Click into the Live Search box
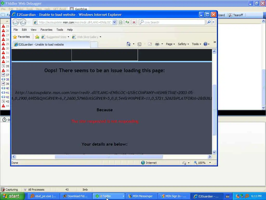Viewport: 266px width, 200px height. pyautogui.click(x=172, y=22)
